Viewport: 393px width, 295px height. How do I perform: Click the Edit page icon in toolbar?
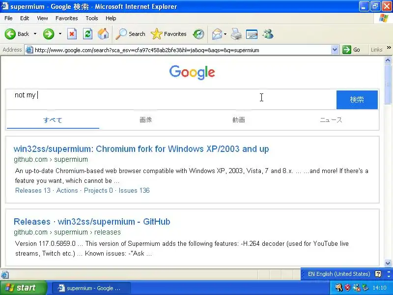[252, 34]
